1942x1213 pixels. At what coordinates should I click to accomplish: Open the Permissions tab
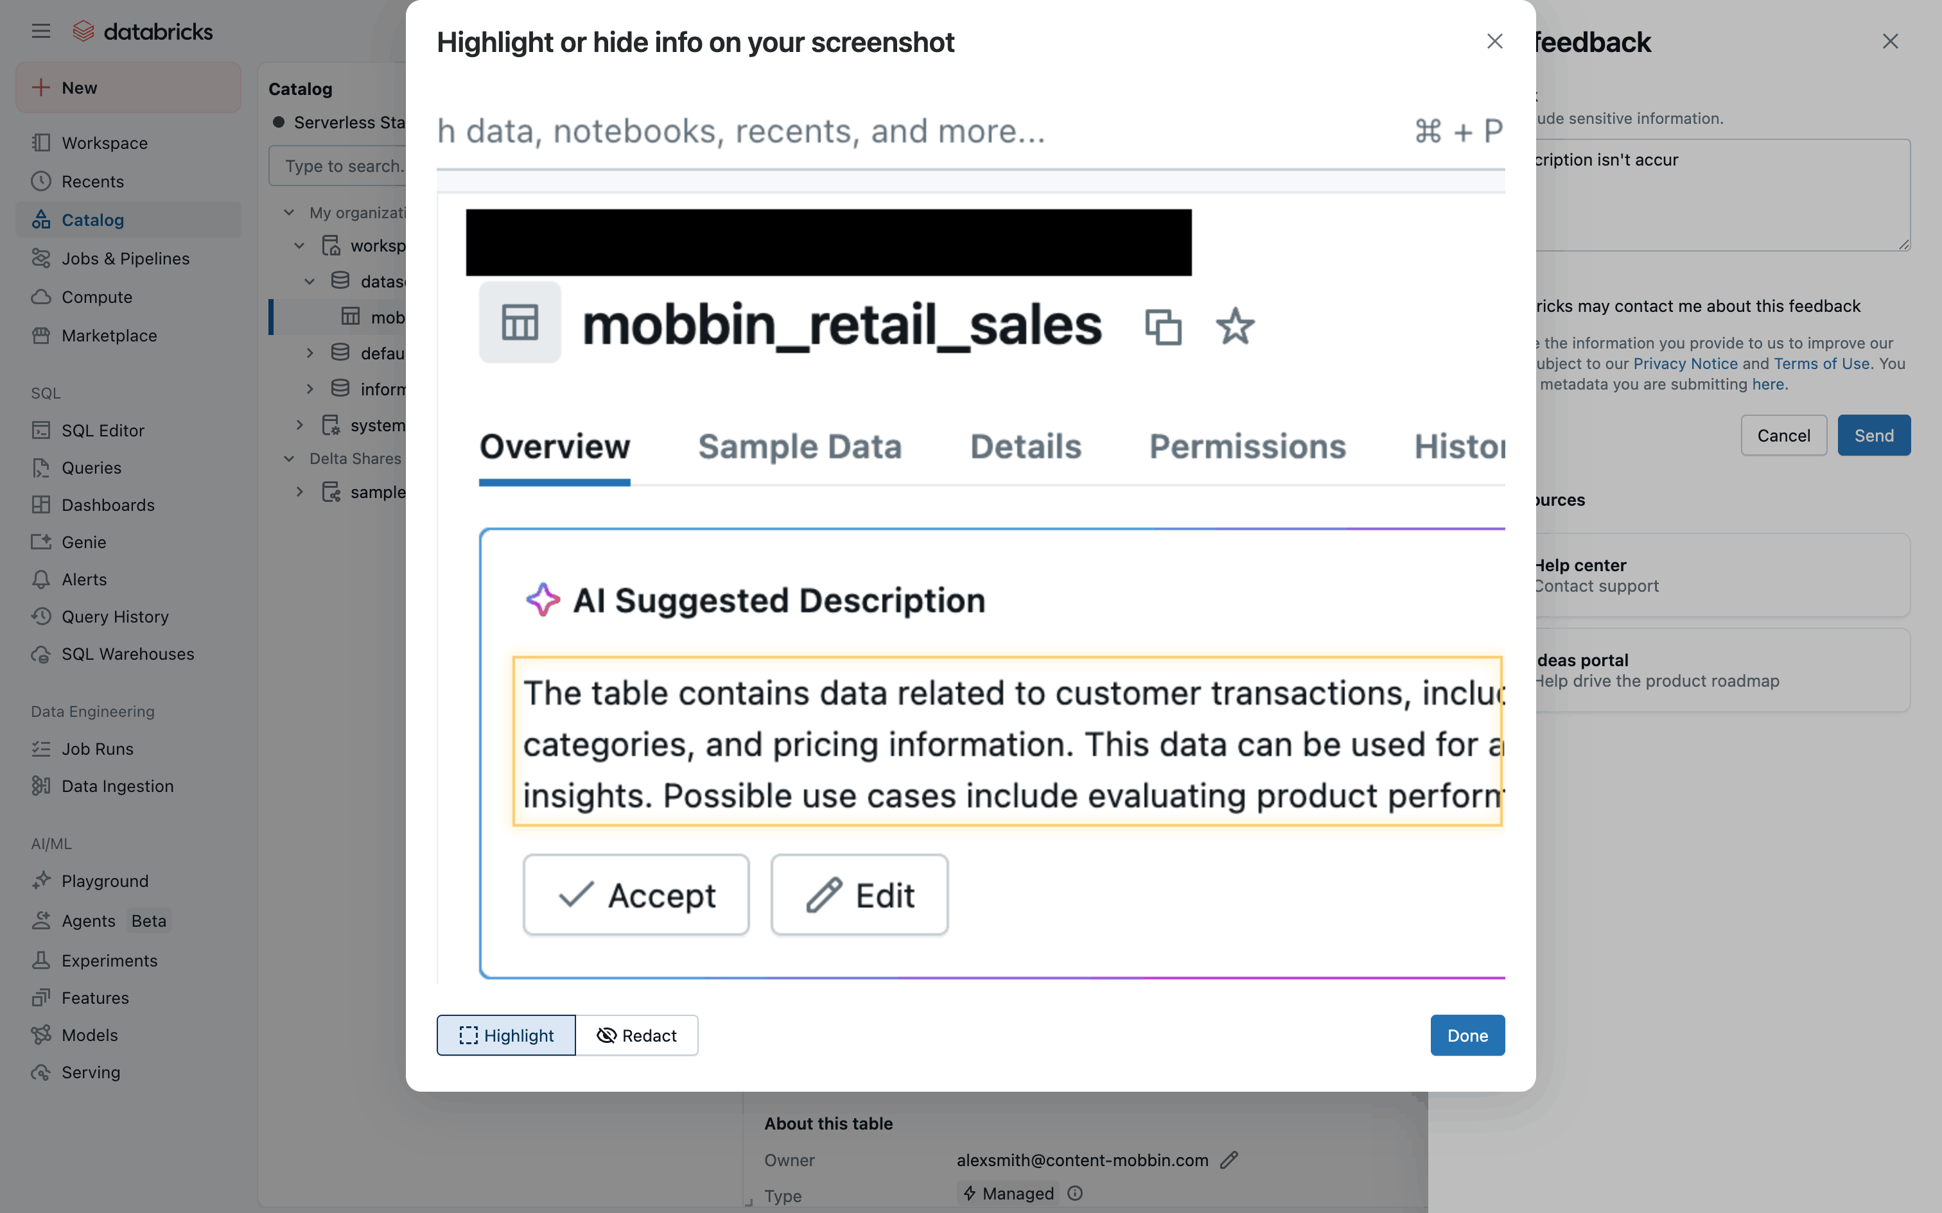pyautogui.click(x=1247, y=447)
